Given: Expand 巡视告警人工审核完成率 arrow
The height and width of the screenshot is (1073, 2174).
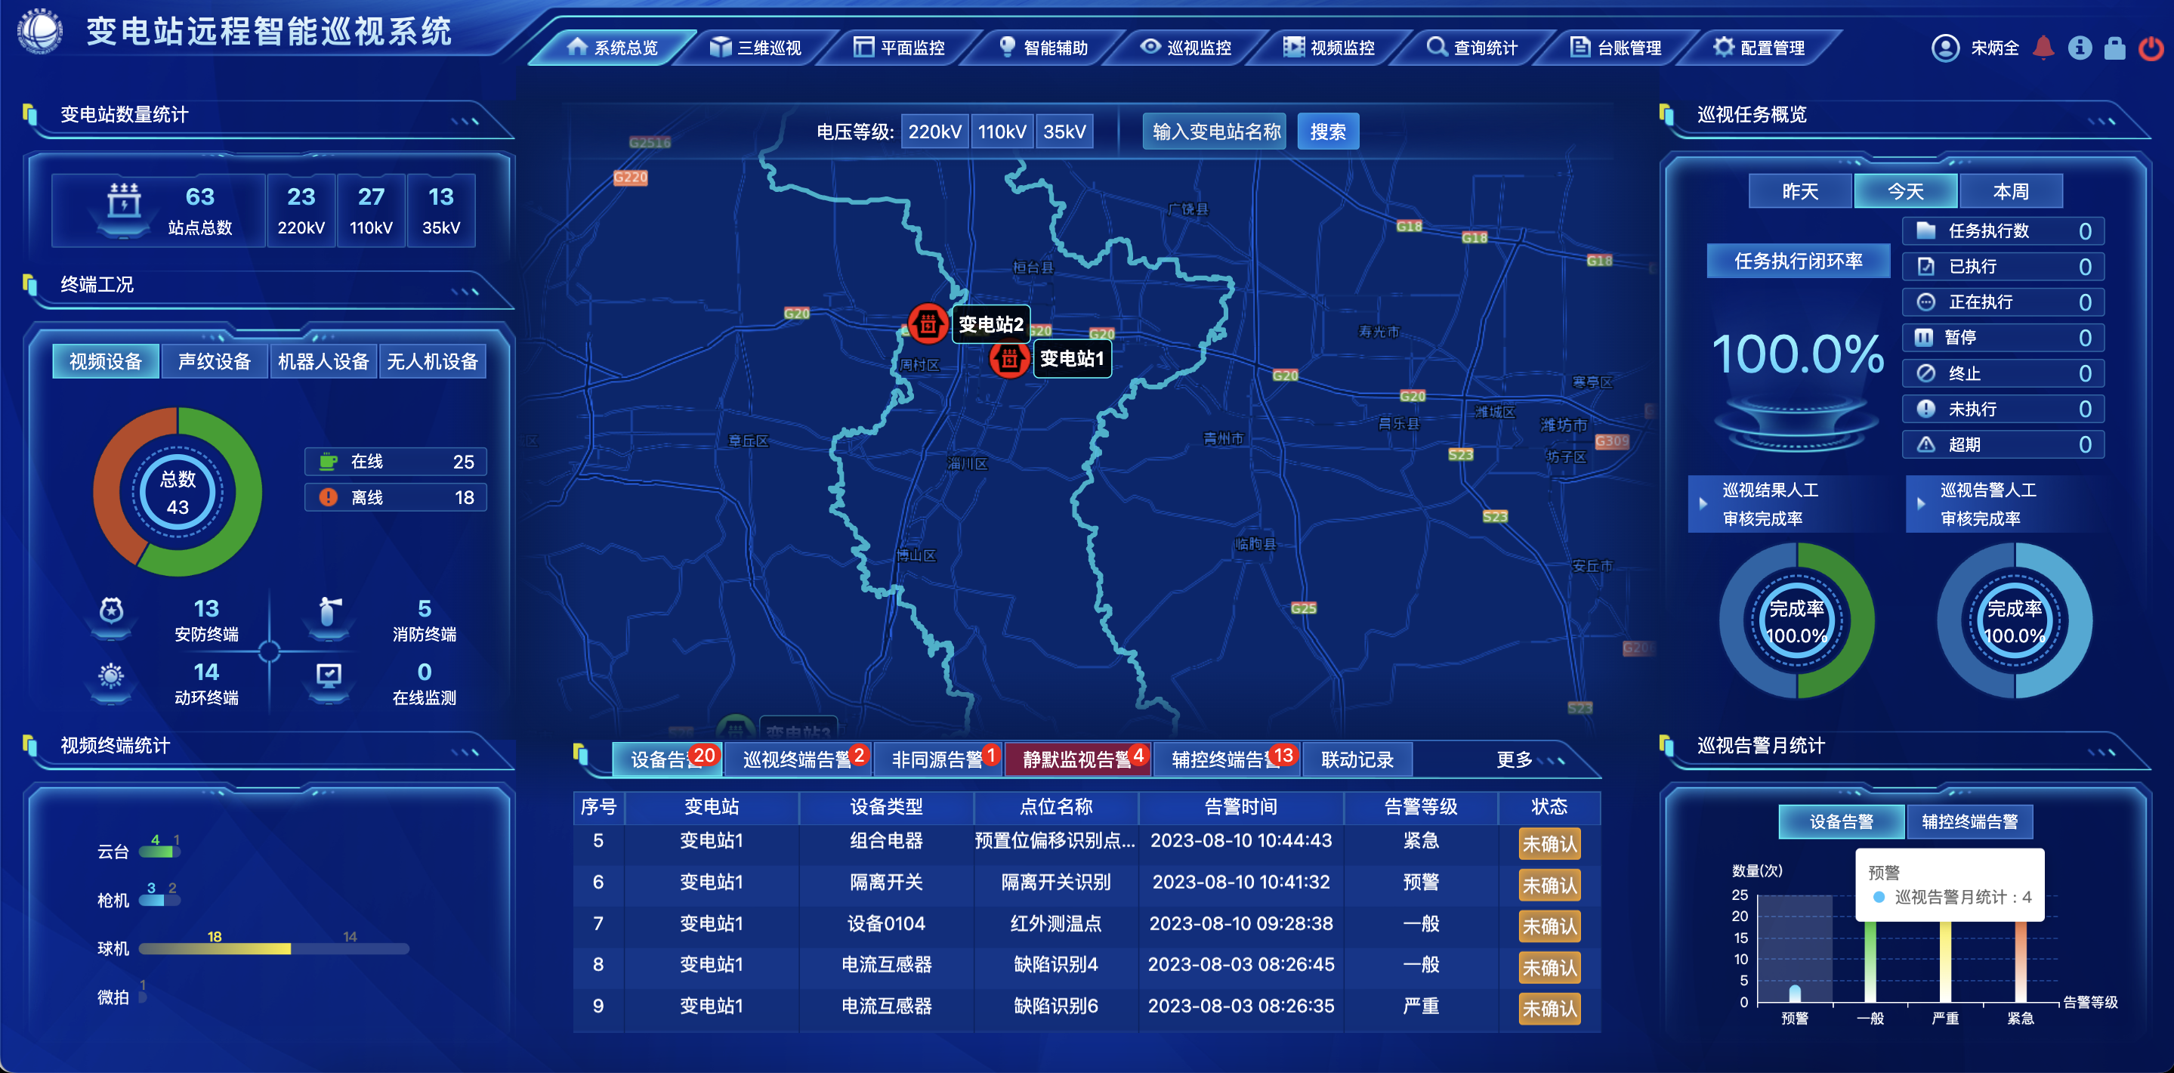Looking at the screenshot, I should click(x=1921, y=504).
